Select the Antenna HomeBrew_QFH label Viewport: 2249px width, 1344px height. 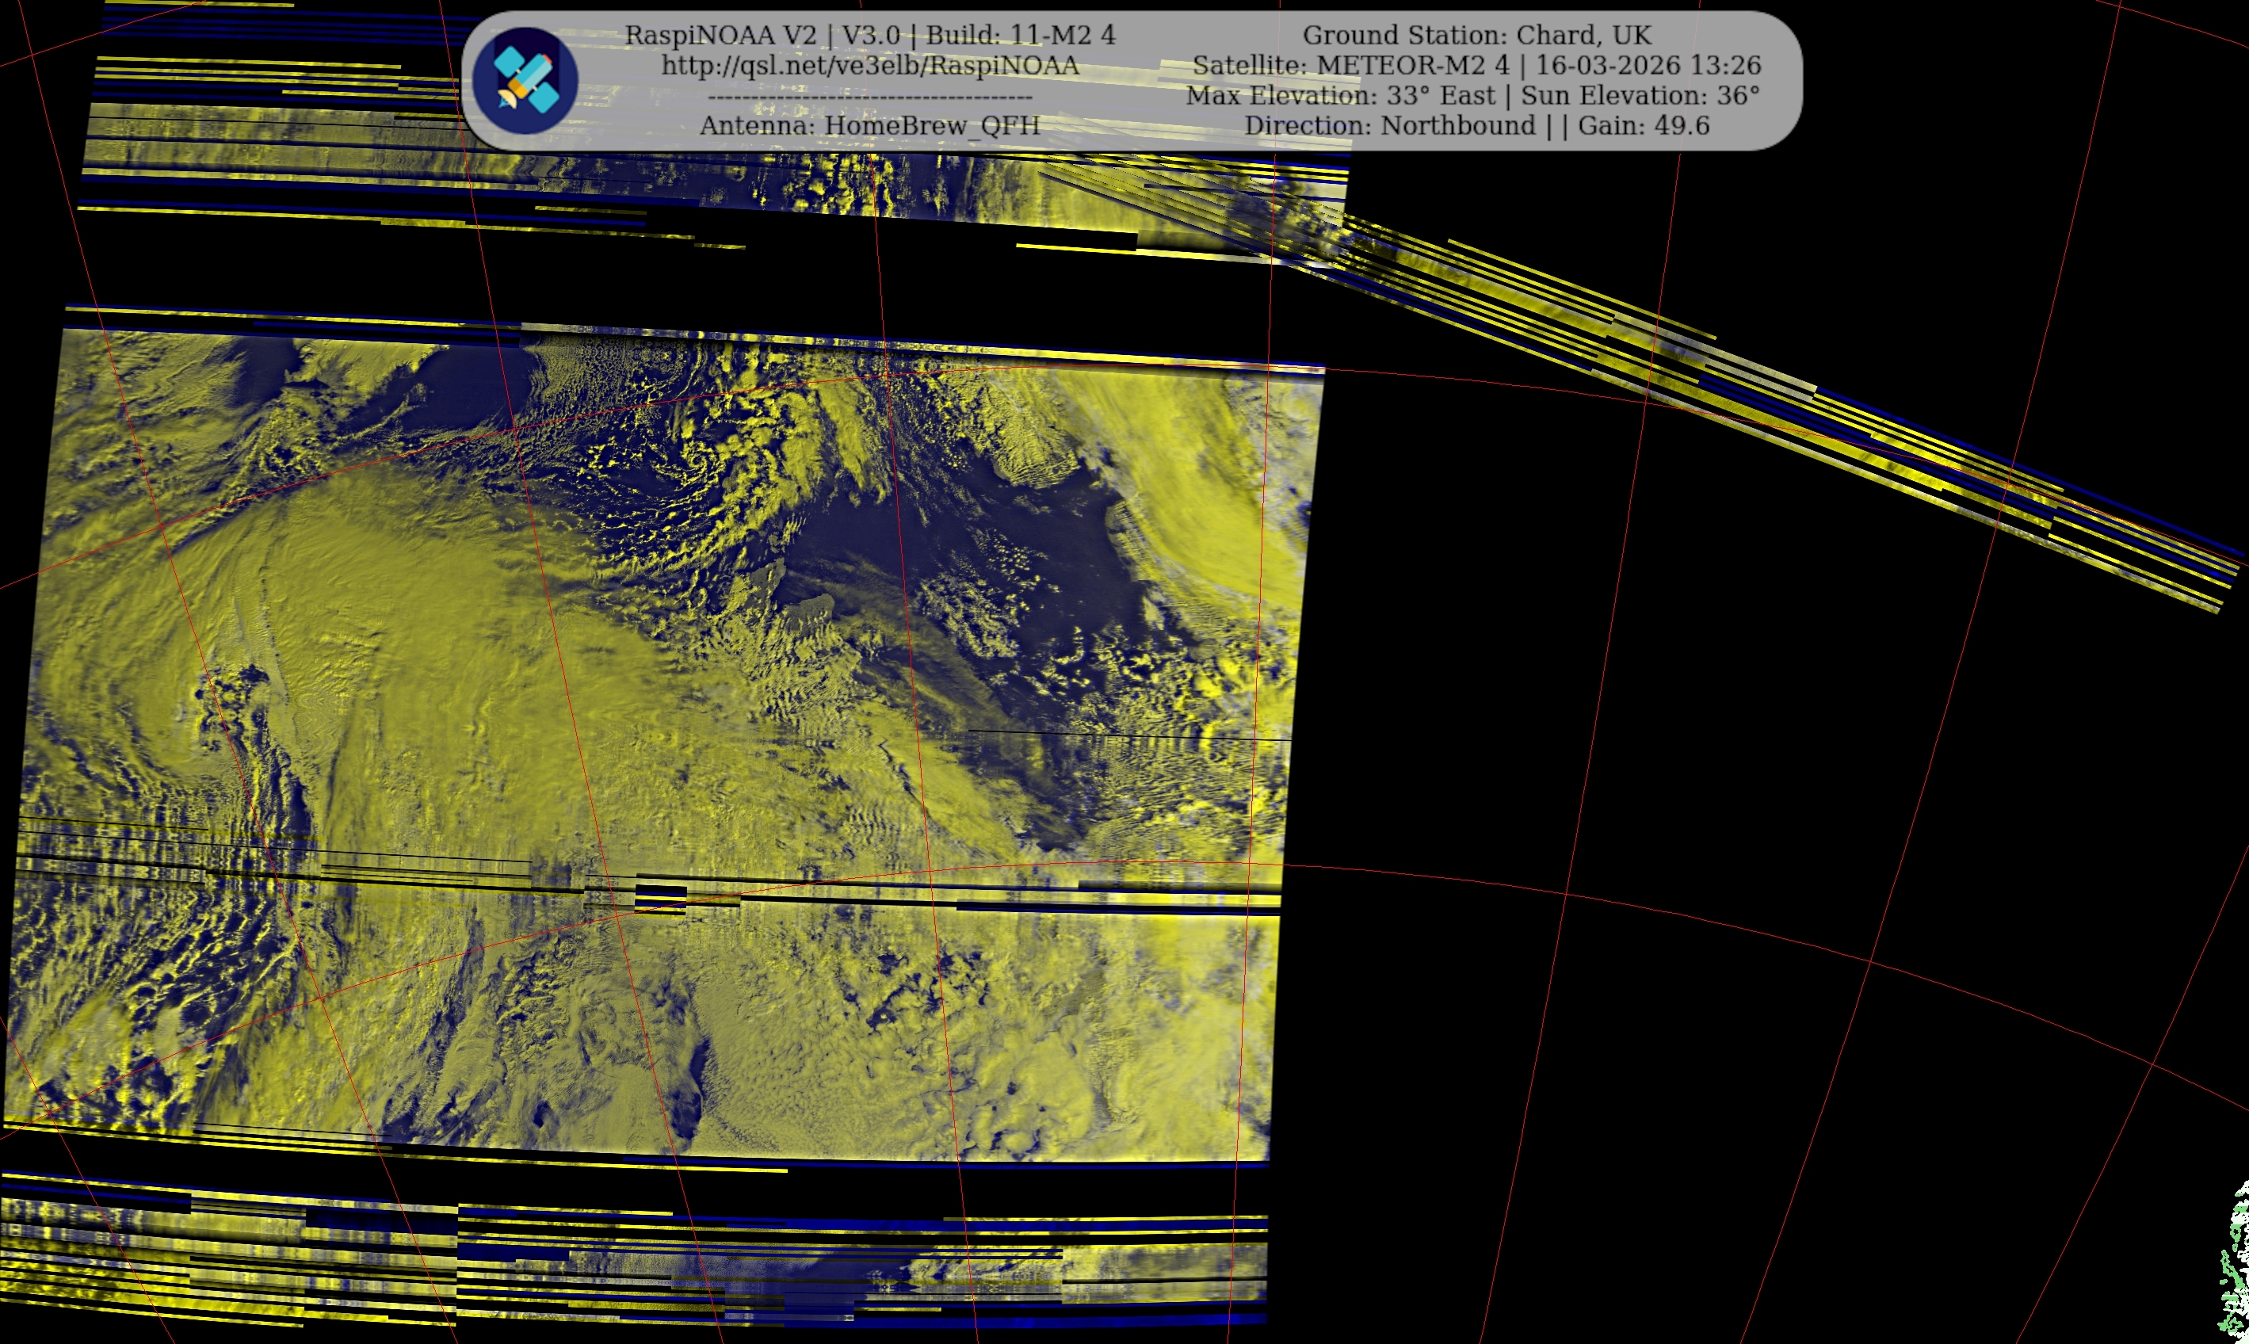tap(869, 125)
